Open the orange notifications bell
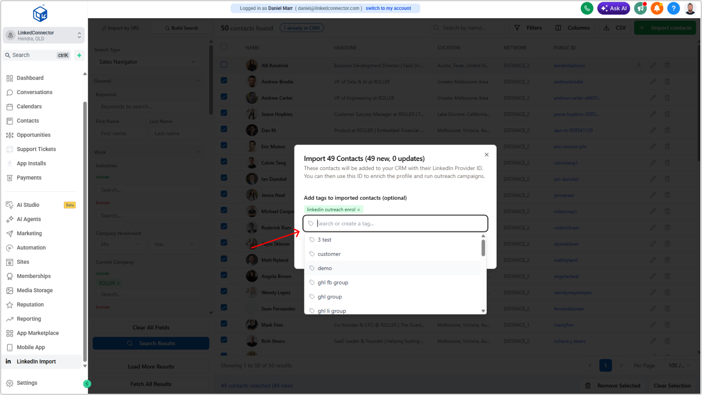Screen dimensions: 702x395 coord(657,8)
